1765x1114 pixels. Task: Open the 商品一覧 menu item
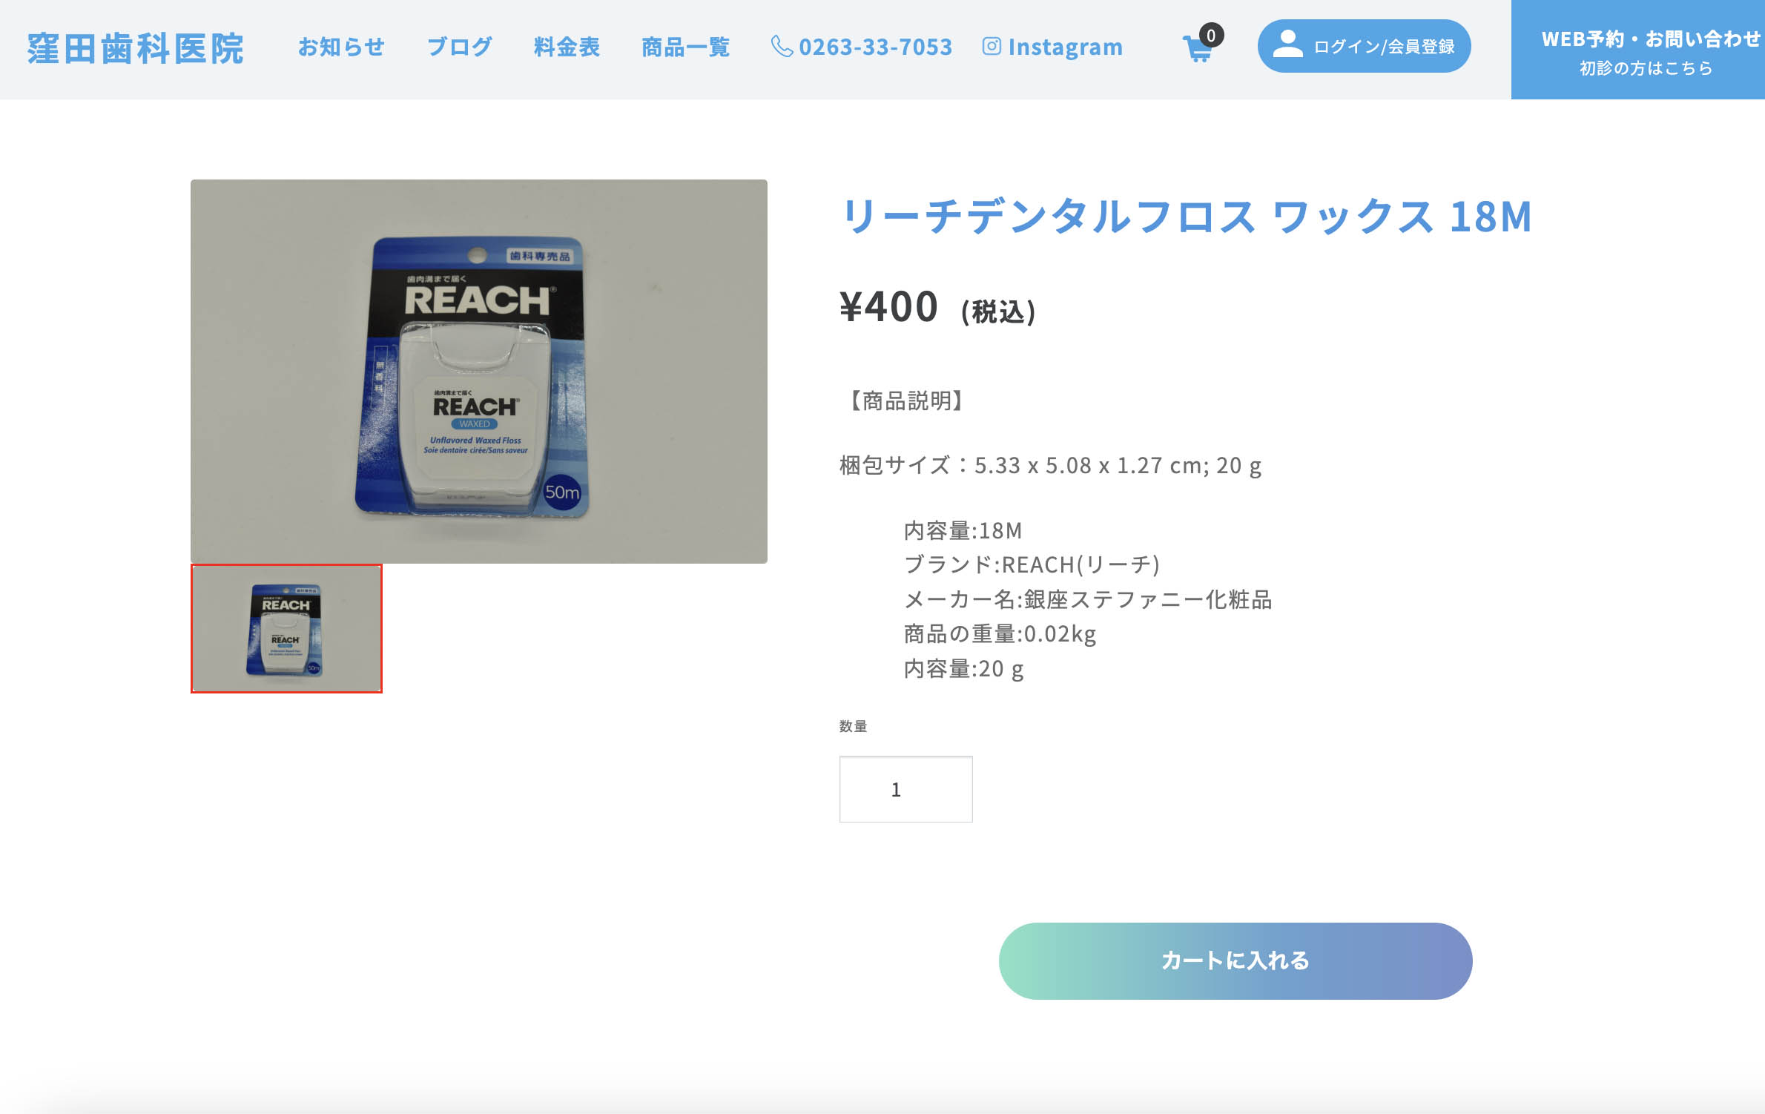[x=685, y=47]
